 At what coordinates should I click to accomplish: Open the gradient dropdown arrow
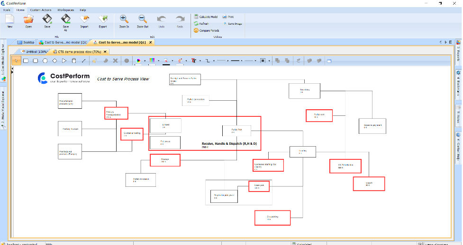pos(159,61)
